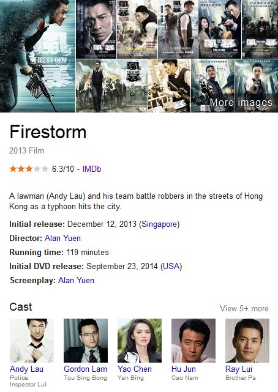This screenshot has height=392, width=278.
Task: Open the Hu Jun name link
Action: click(x=184, y=369)
